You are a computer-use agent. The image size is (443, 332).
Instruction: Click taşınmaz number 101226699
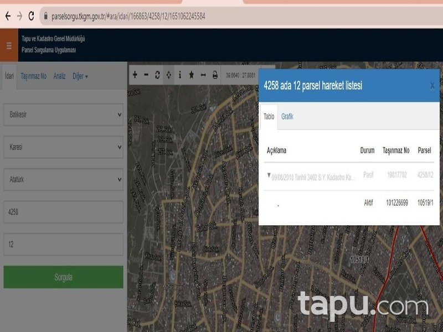tap(397, 203)
